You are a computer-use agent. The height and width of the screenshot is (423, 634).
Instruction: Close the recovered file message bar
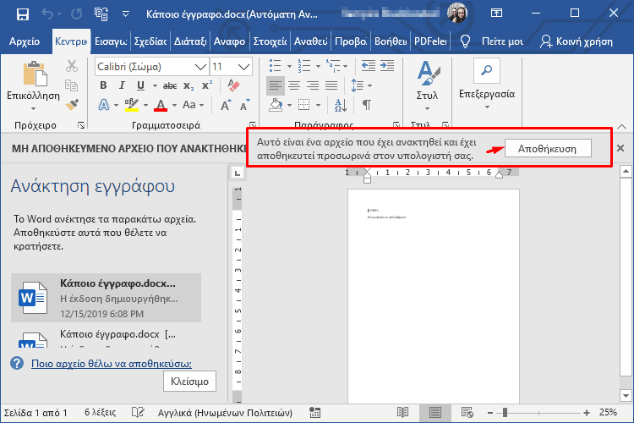coord(620,148)
